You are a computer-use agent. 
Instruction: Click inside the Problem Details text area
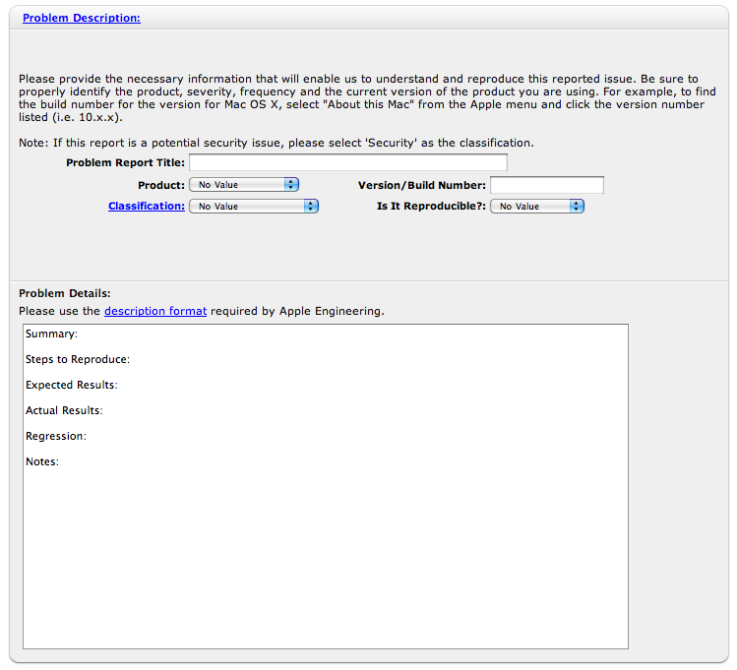click(x=326, y=486)
